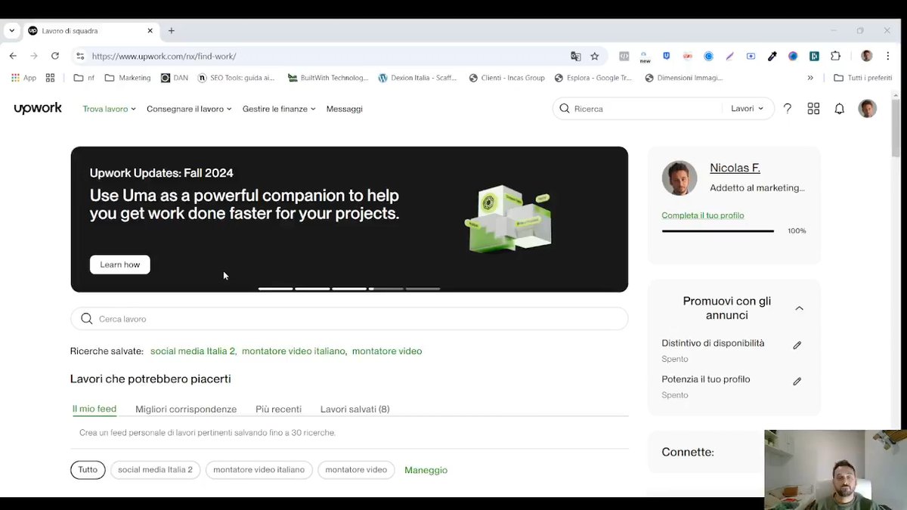Screen dimensions: 907x510
Task: Open the Lavori search category dropdown
Action: pos(747,109)
